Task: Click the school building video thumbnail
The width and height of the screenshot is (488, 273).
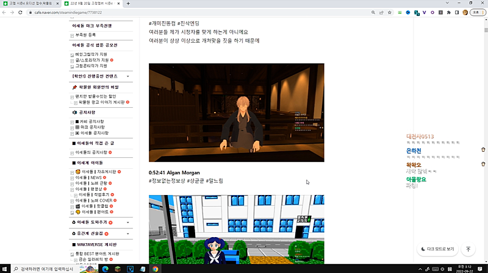Action: pos(237,230)
